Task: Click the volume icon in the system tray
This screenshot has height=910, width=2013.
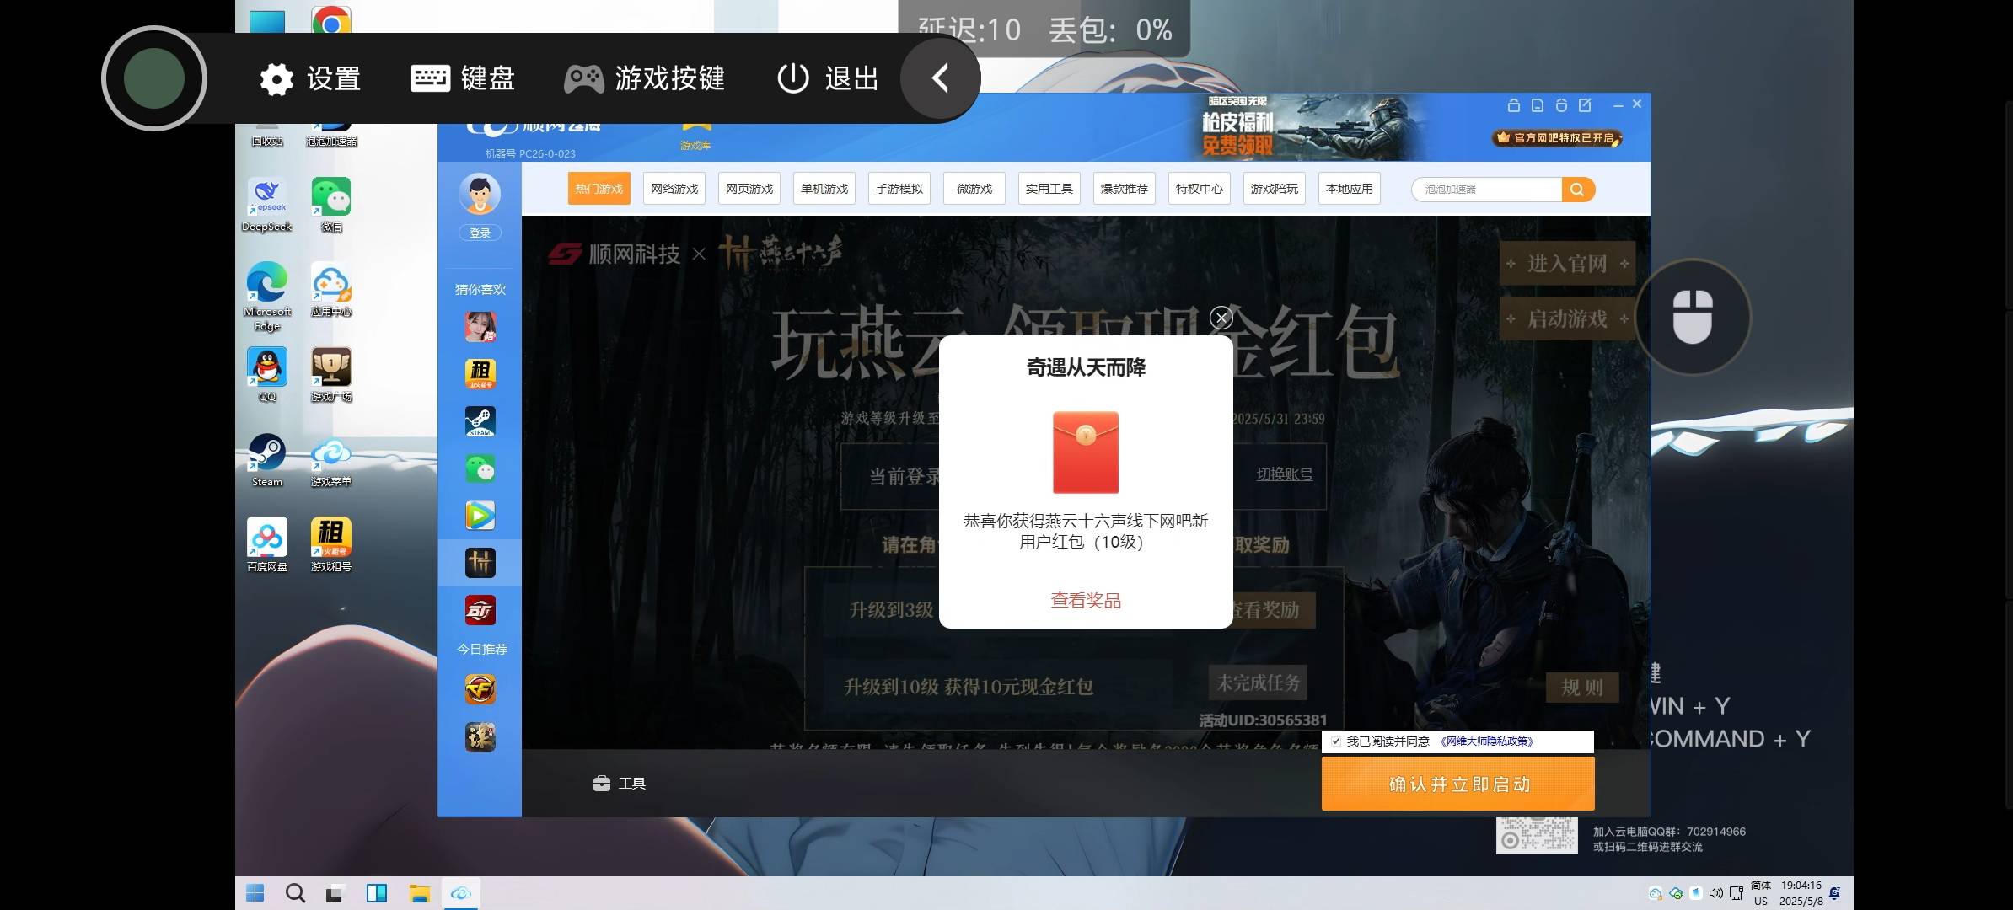Action: [x=1715, y=893]
